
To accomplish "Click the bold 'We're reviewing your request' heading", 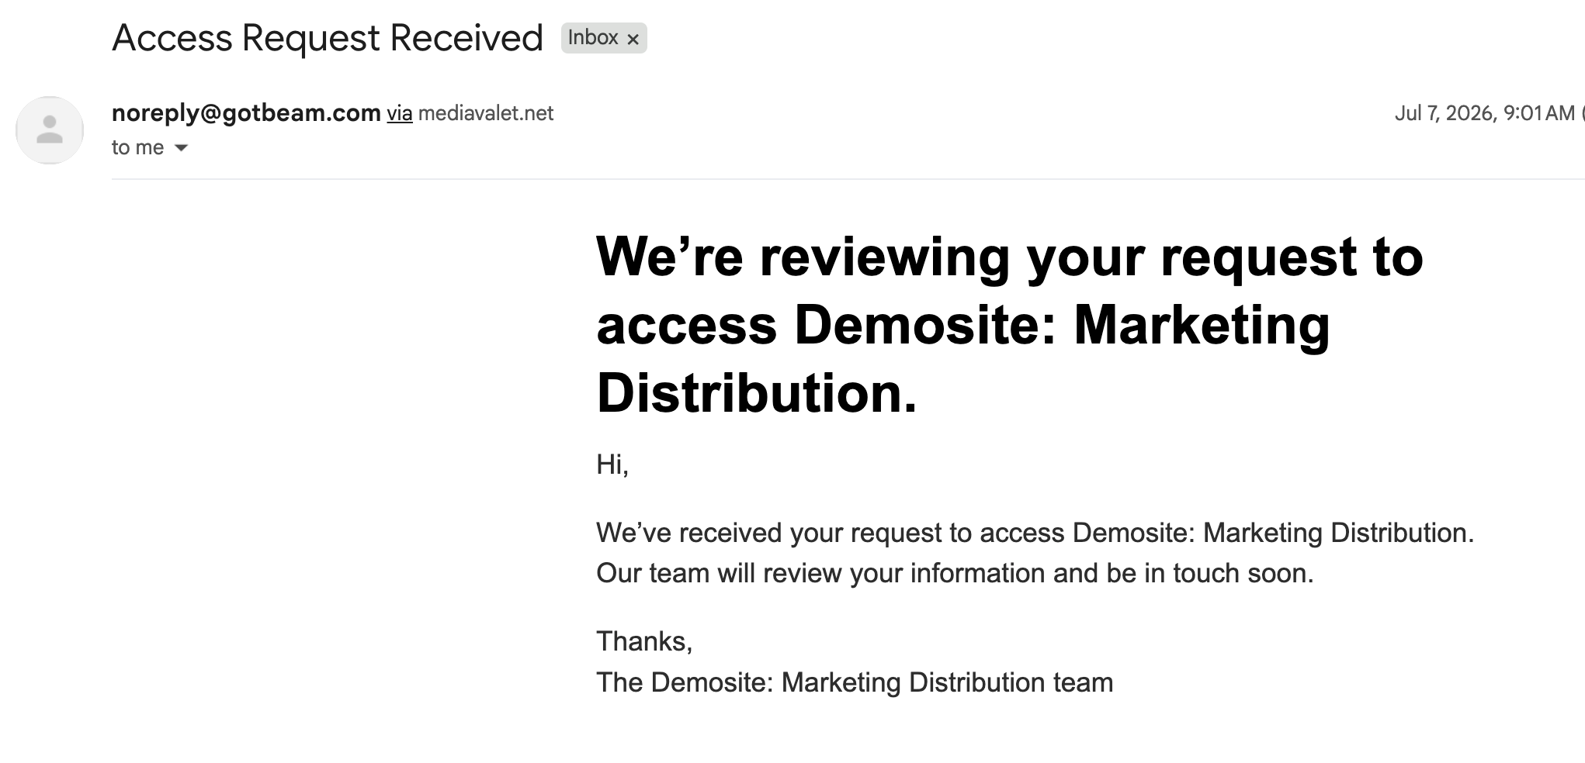I will point(1010,325).
